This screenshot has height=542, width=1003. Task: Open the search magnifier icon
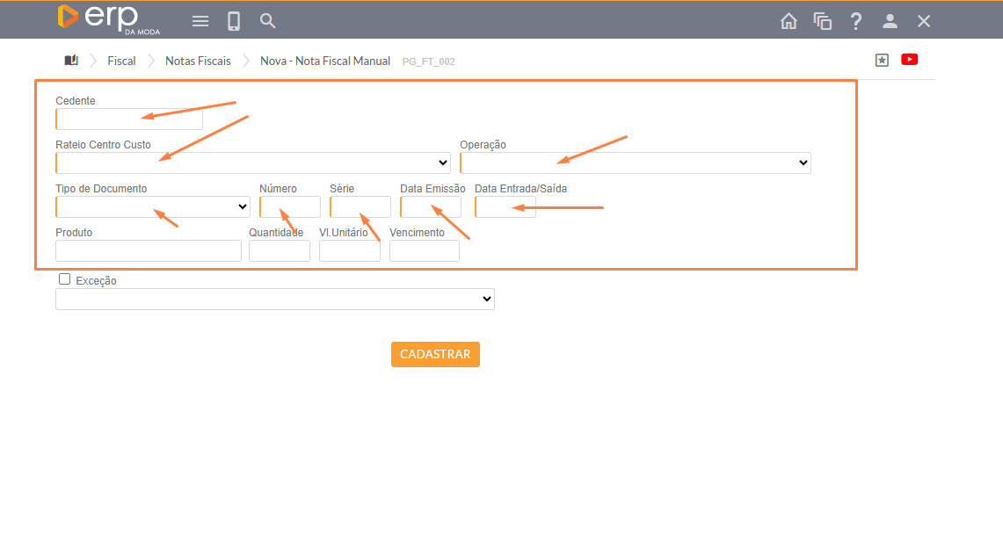point(268,21)
